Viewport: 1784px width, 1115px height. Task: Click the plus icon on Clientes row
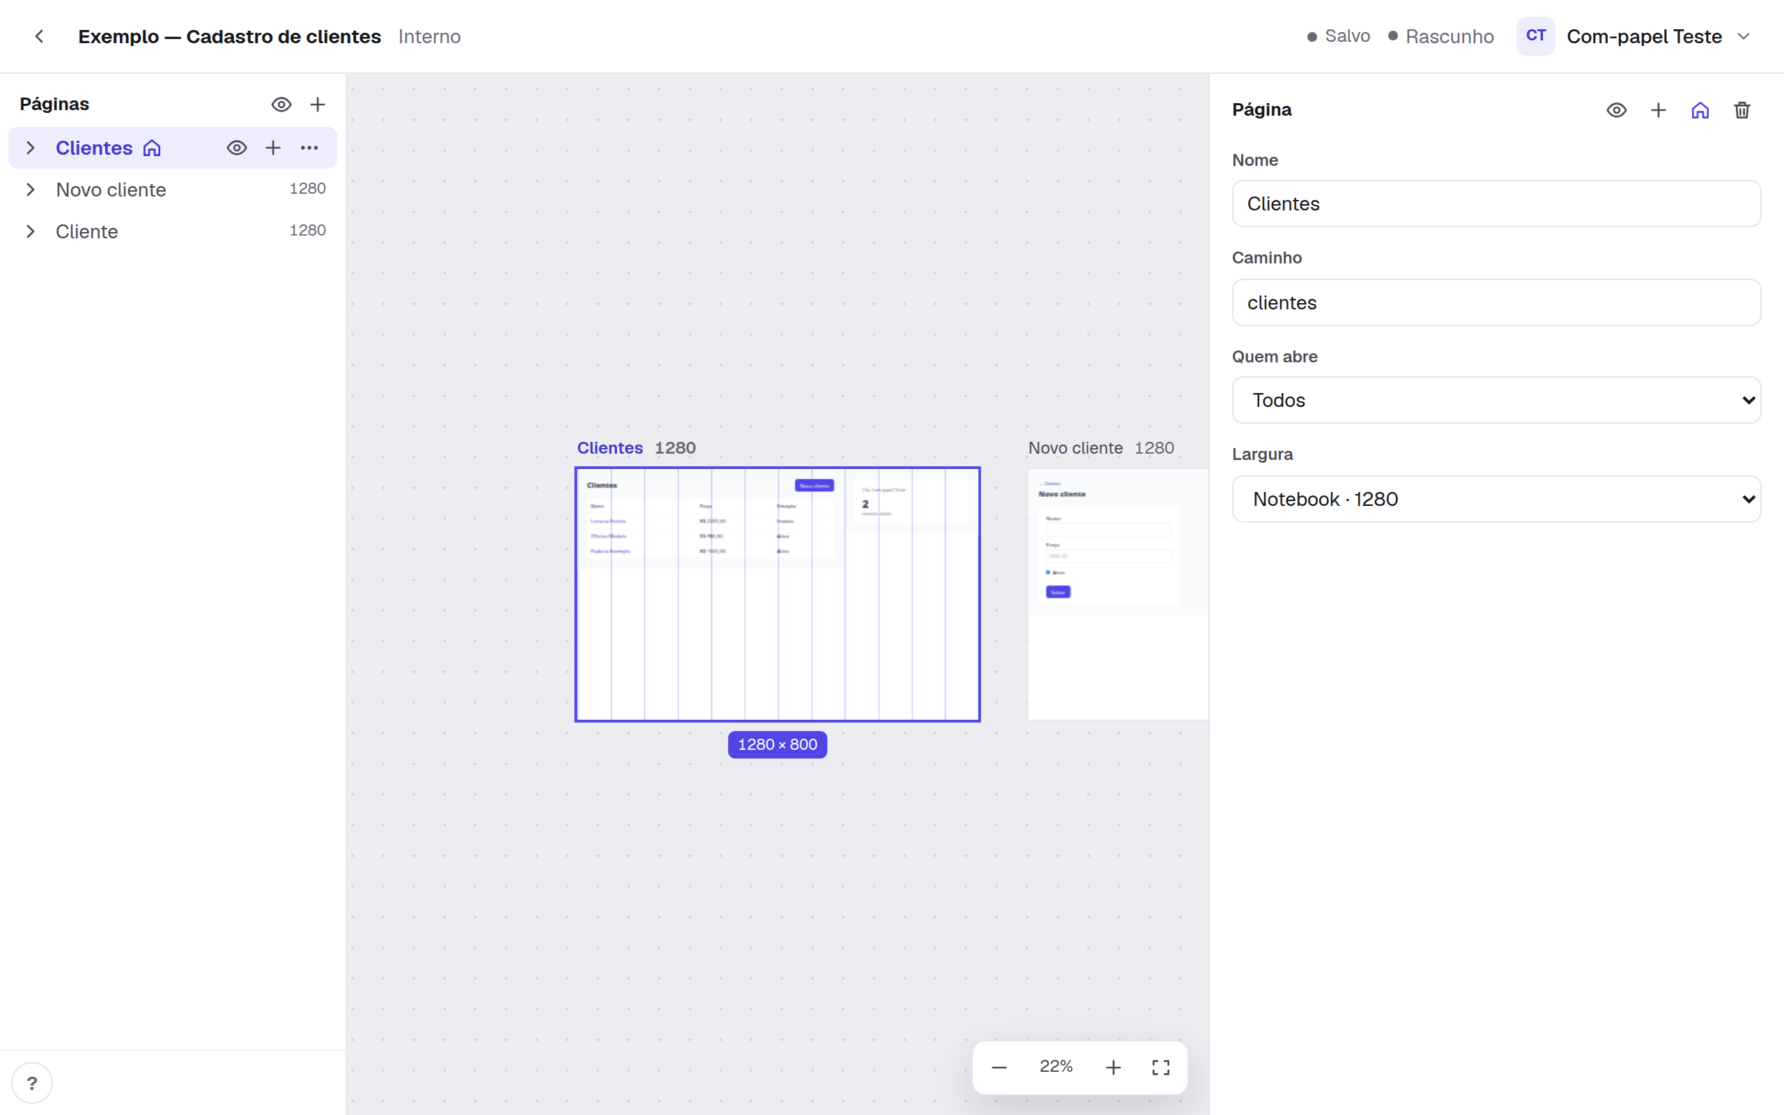click(x=272, y=148)
